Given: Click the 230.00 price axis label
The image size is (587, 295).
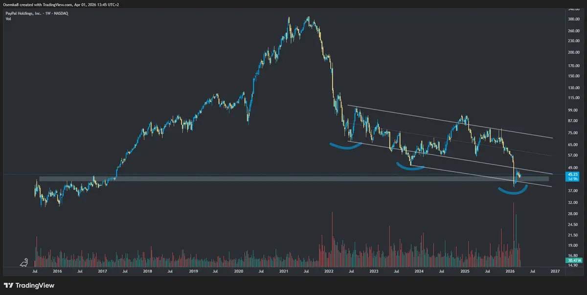Looking at the screenshot, I should click(573, 41).
